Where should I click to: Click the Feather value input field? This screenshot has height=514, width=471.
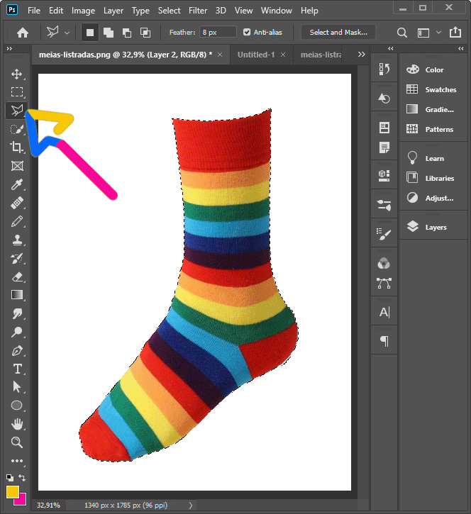[218, 32]
